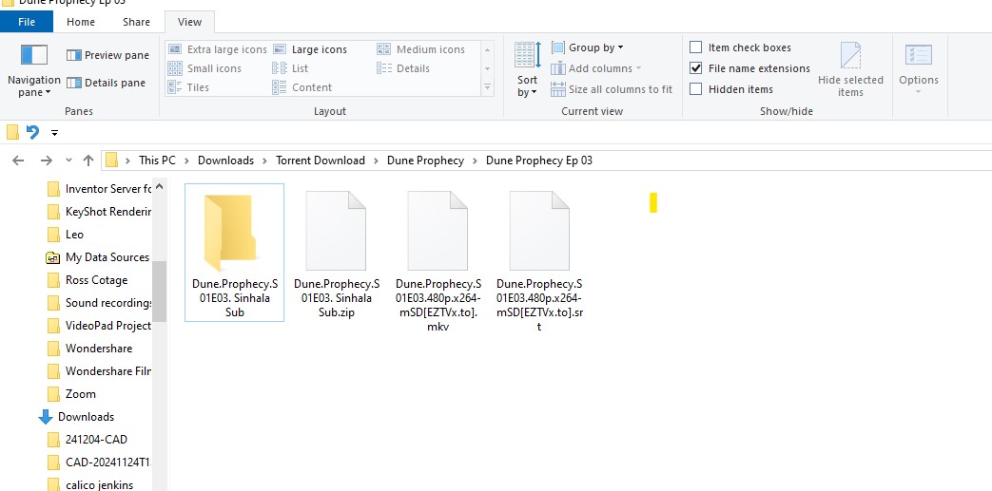The height and width of the screenshot is (491, 992).
Task: Switch layout to Details view
Action: pyautogui.click(x=403, y=68)
